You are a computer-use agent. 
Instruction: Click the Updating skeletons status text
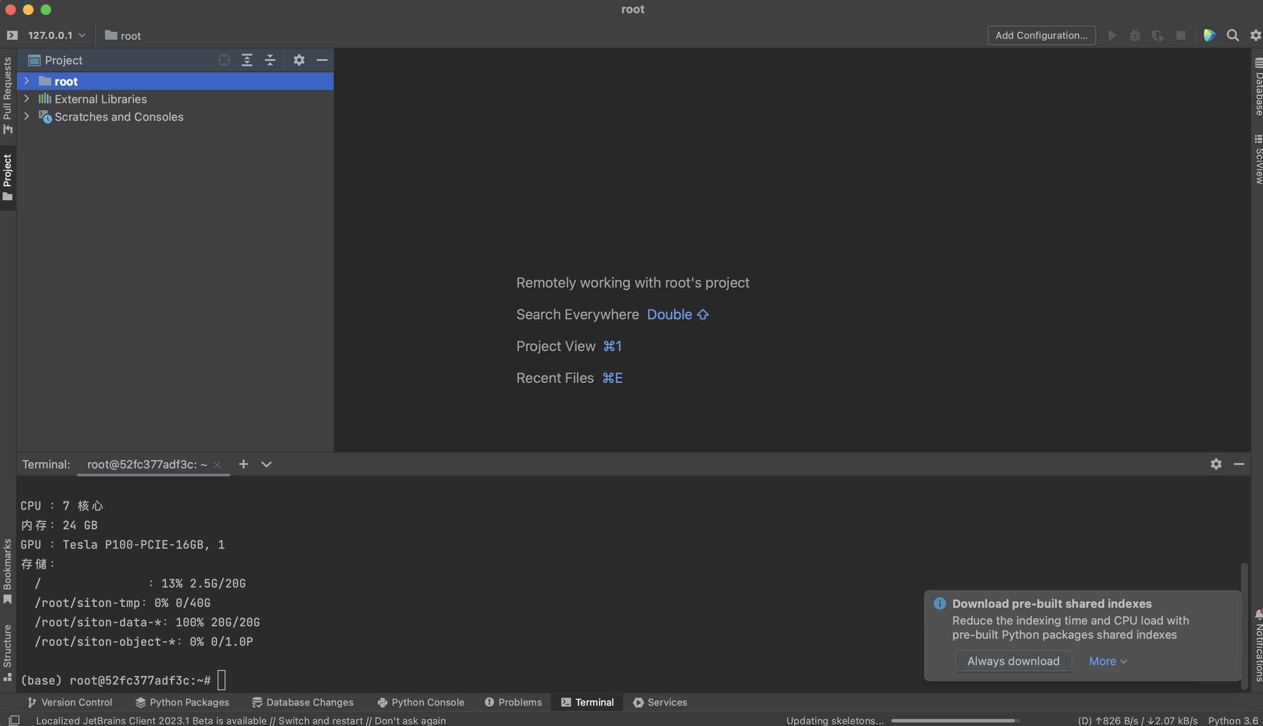tap(835, 721)
